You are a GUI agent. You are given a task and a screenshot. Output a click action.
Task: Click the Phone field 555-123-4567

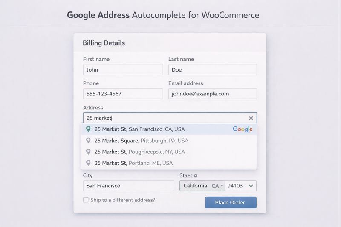(123, 94)
